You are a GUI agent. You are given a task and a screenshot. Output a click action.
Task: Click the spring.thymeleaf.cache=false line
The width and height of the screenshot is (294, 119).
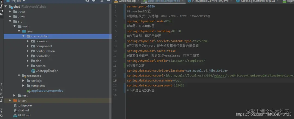[151, 51]
